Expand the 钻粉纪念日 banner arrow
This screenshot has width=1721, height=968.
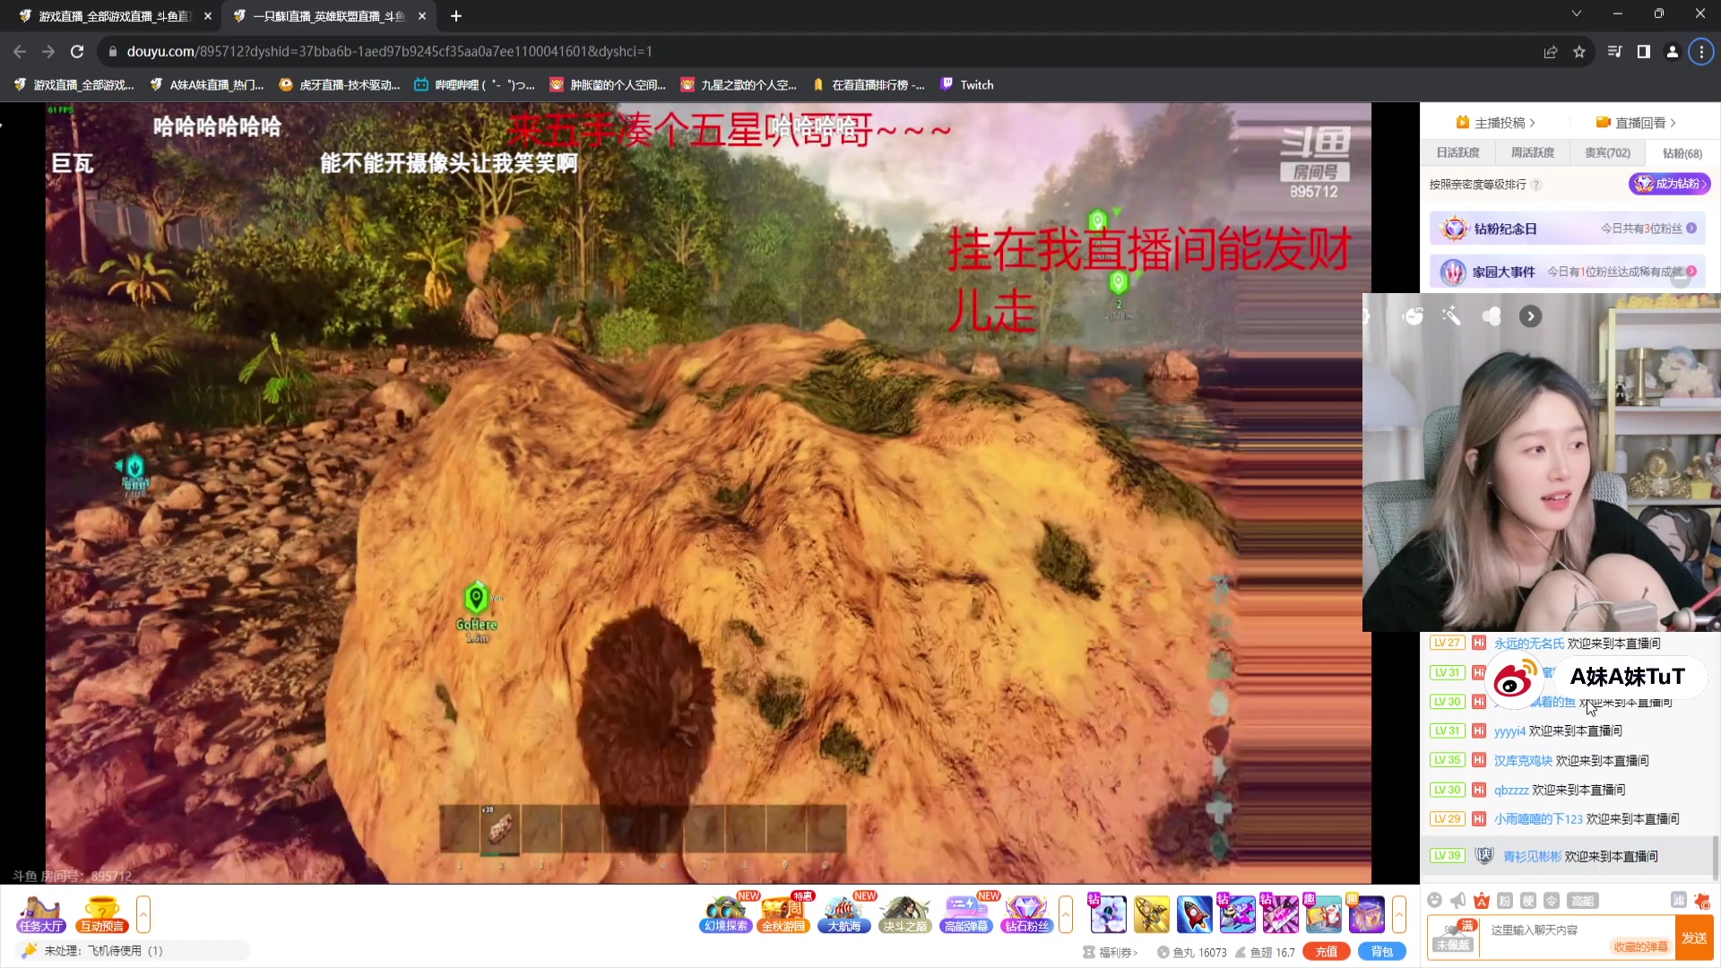coord(1691,229)
